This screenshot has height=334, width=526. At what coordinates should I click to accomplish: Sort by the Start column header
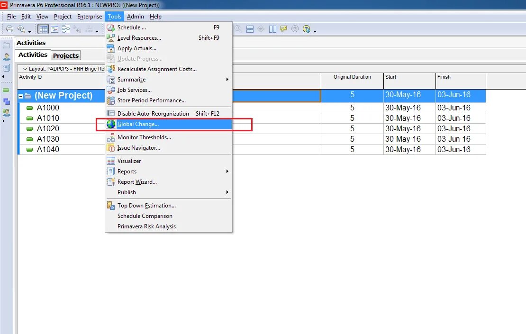[409, 81]
